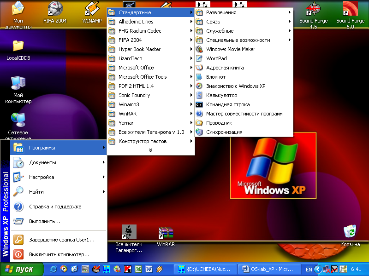Open the Настройка submenu

point(59,177)
